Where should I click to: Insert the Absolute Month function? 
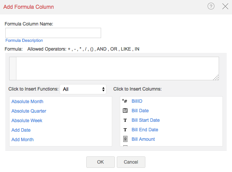point(27,102)
